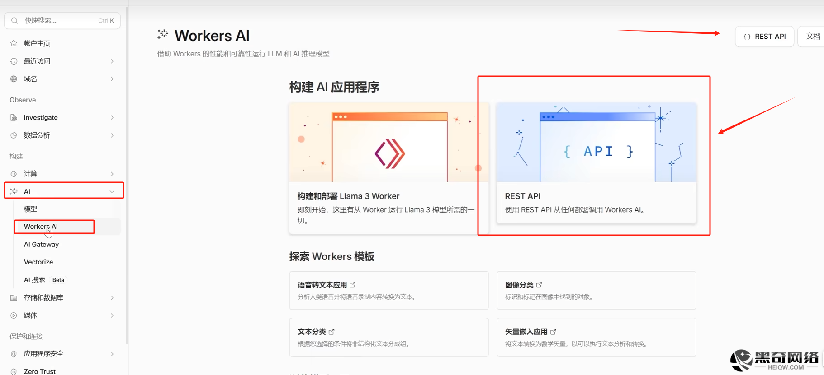Click the shield icon beside 应用程序安全
This screenshot has height=375, width=824.
tap(14, 354)
